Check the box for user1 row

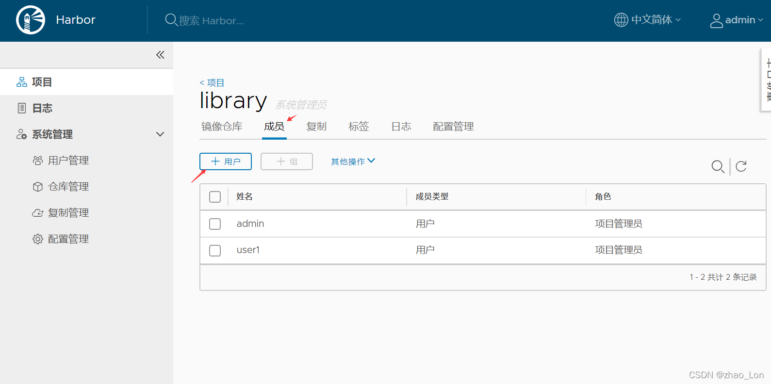215,251
